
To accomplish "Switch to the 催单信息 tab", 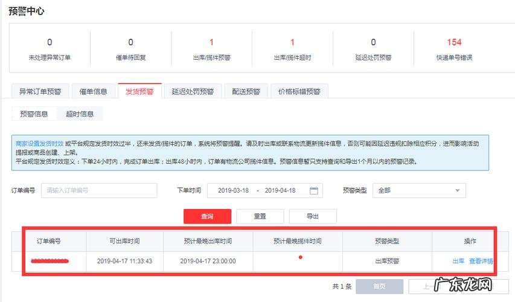I will [x=93, y=92].
